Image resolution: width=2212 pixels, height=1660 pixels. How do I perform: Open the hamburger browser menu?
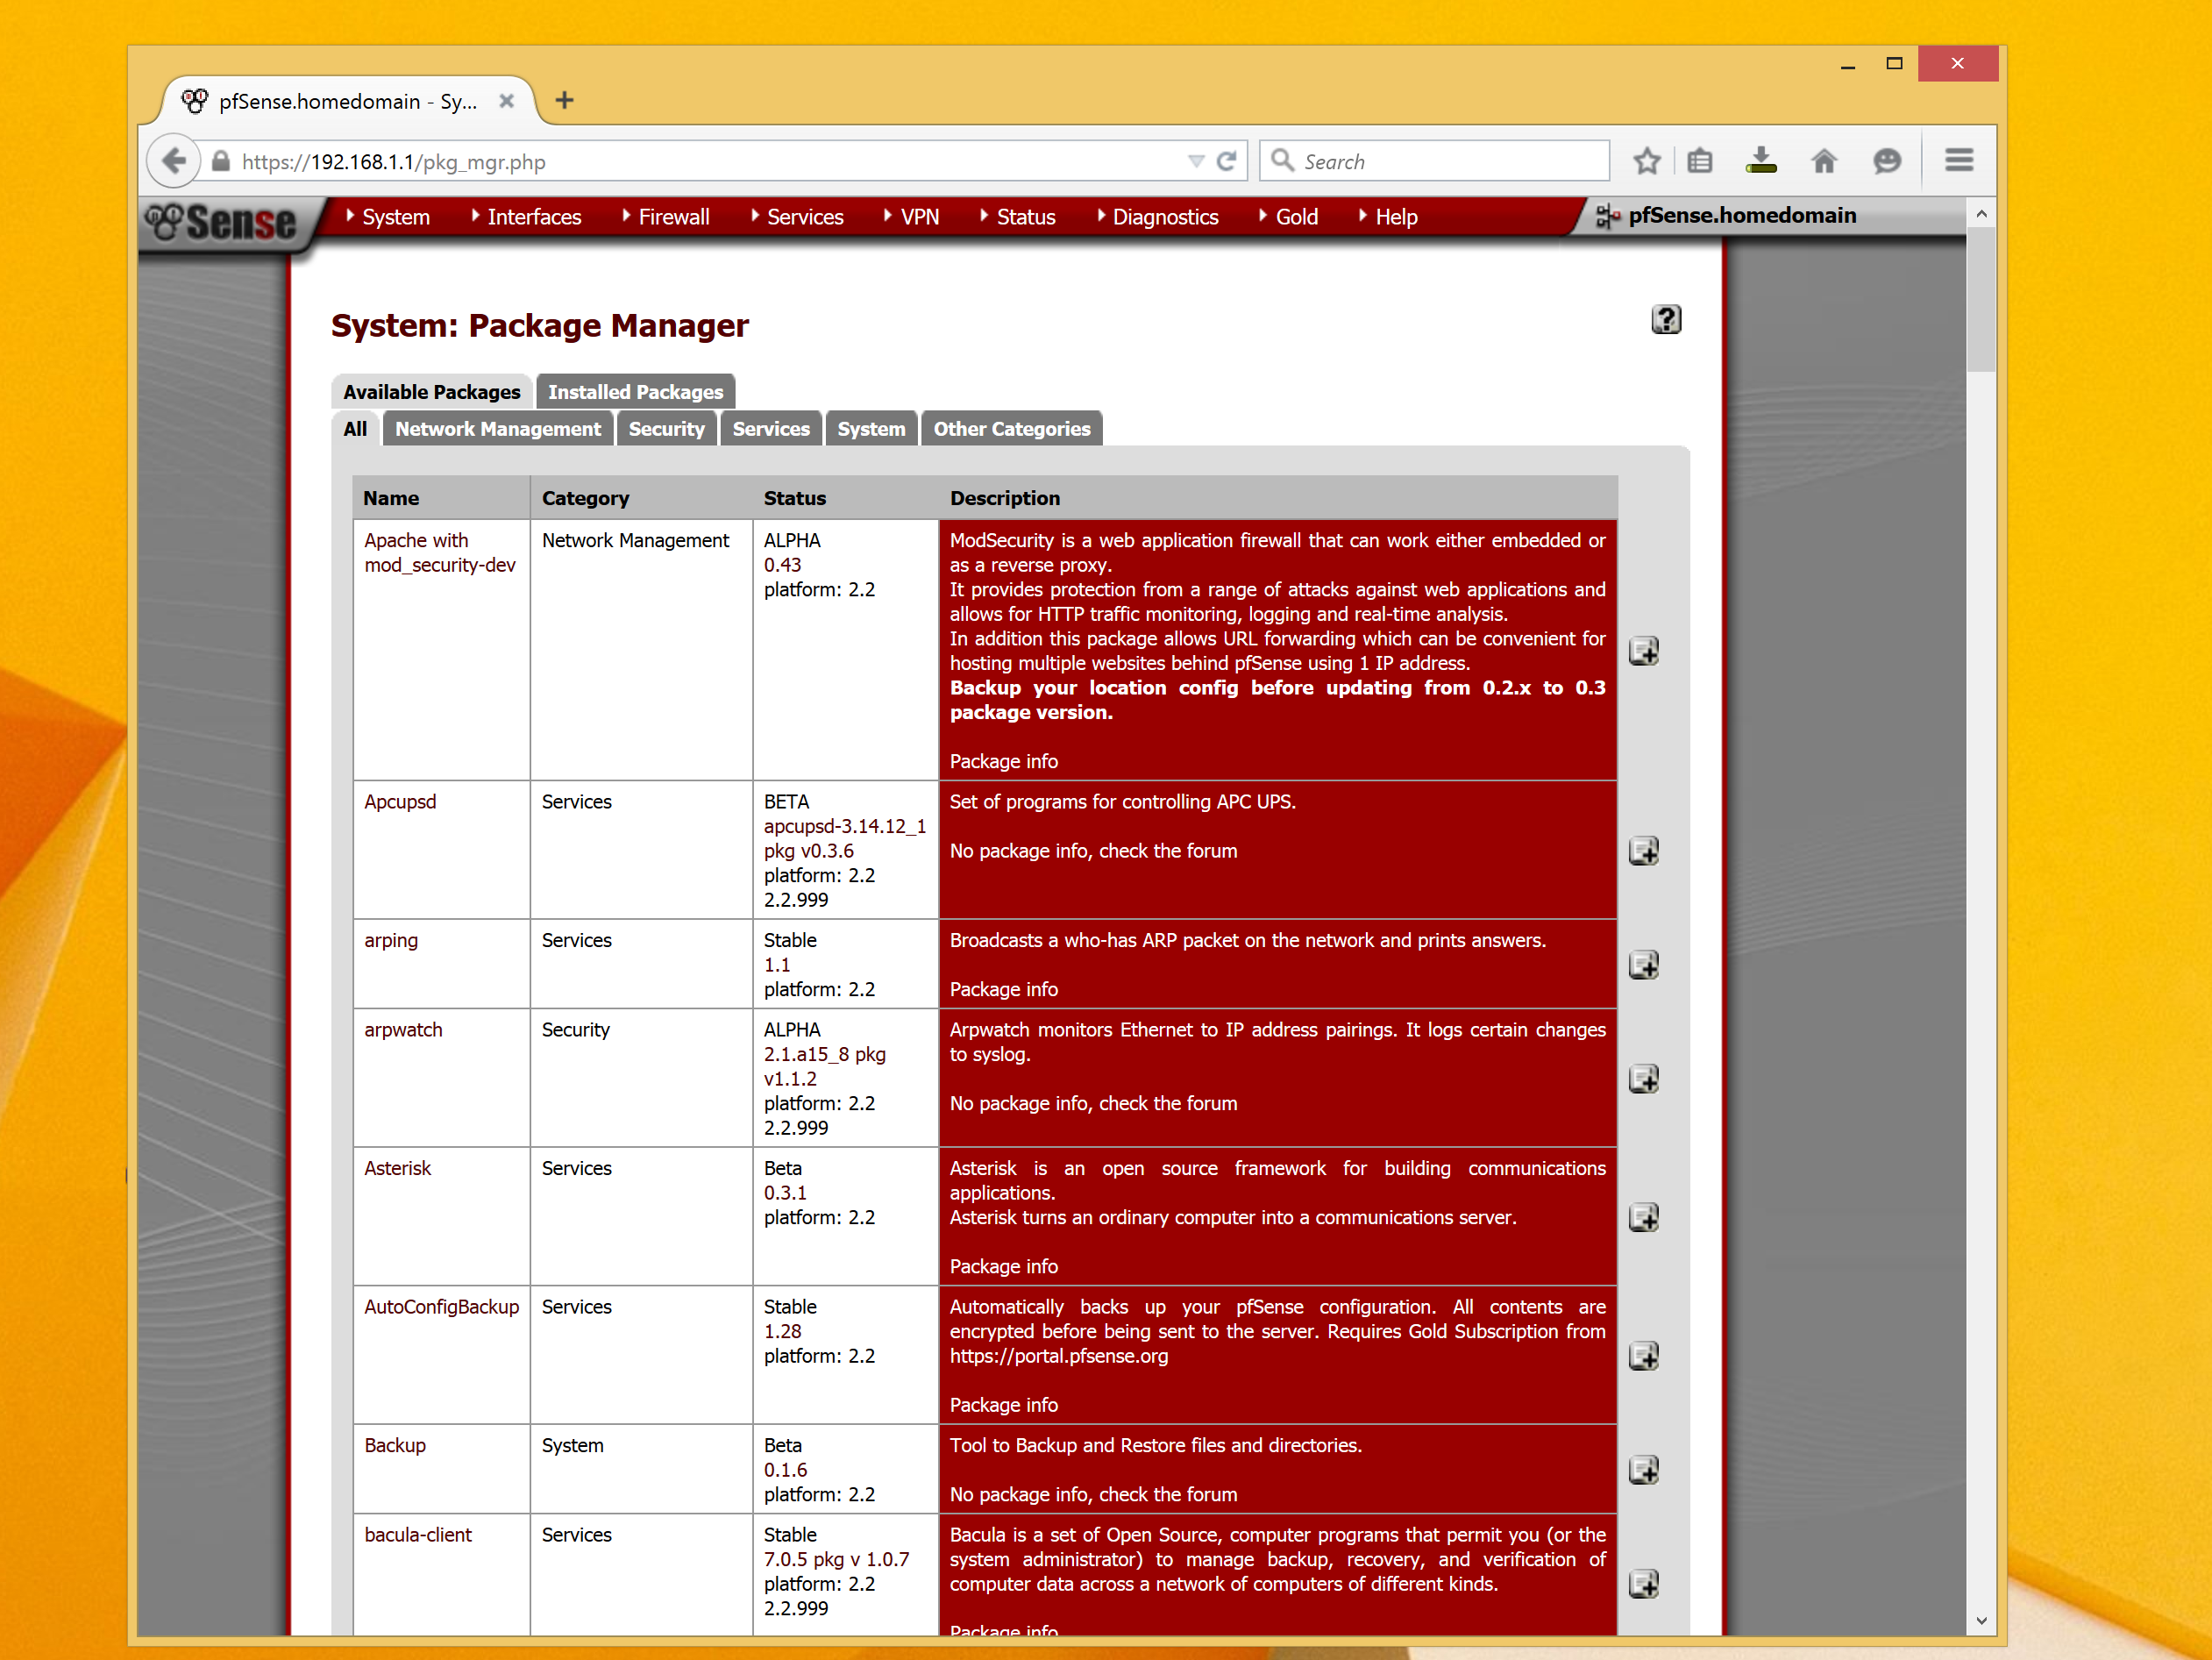tap(1959, 160)
